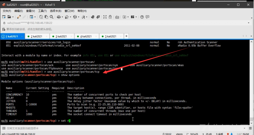Expand the Print dropdown arrow
Screen dimensions: 254x135
(62, 17)
